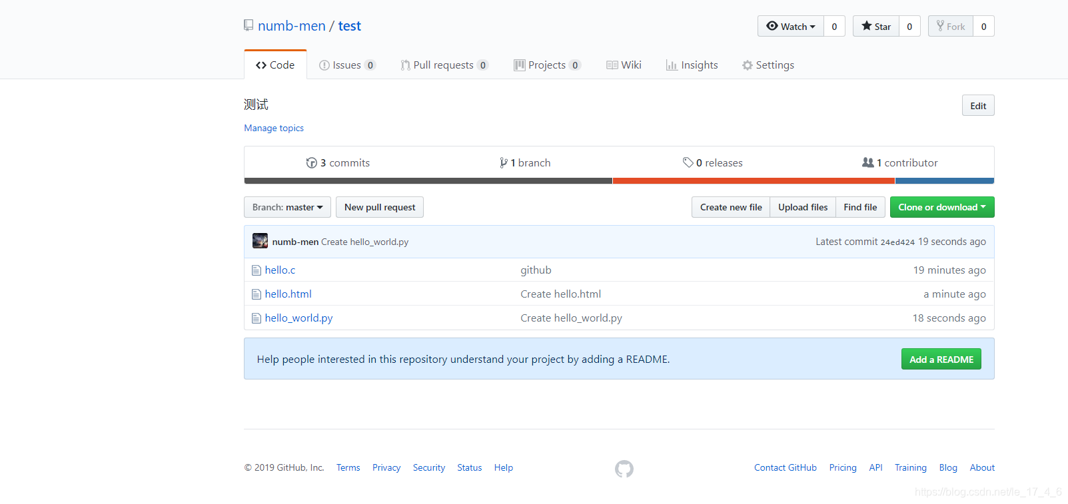Image resolution: width=1068 pixels, height=504 pixels.
Task: View the 0 releases page
Action: (x=712, y=162)
